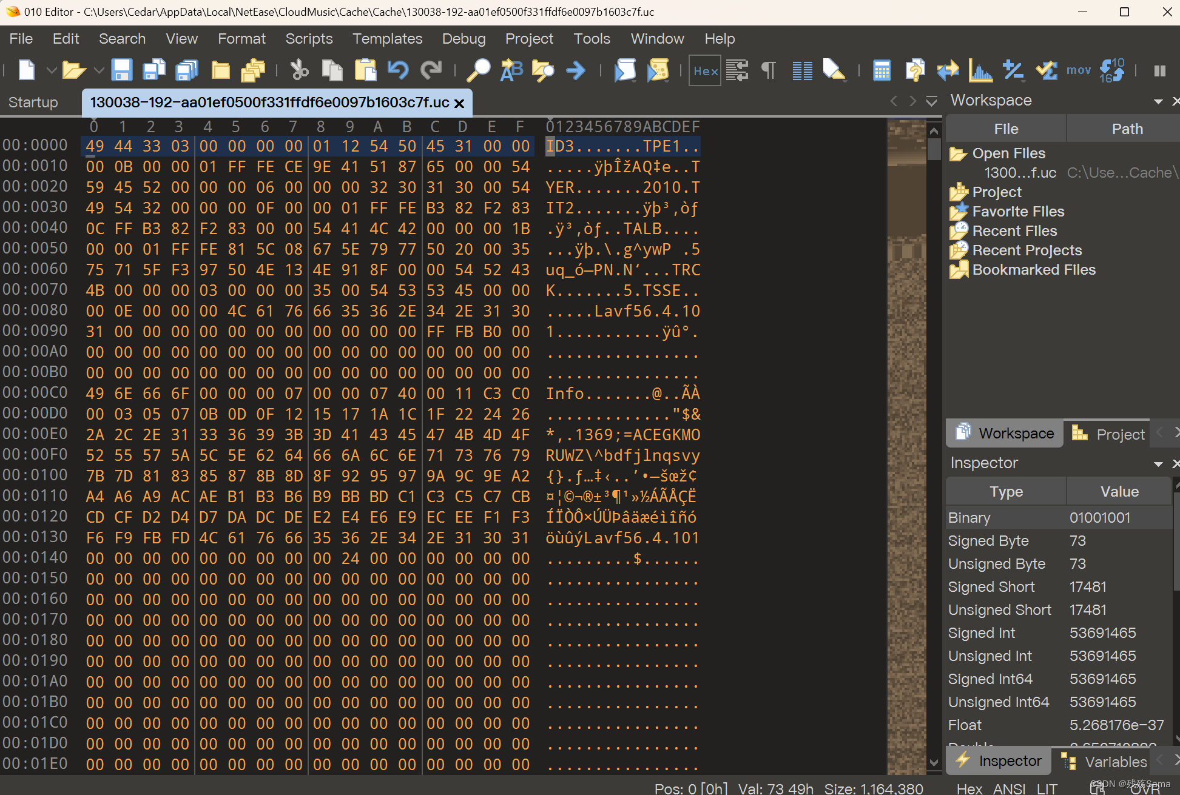Click the Save file icon

[x=121, y=70]
